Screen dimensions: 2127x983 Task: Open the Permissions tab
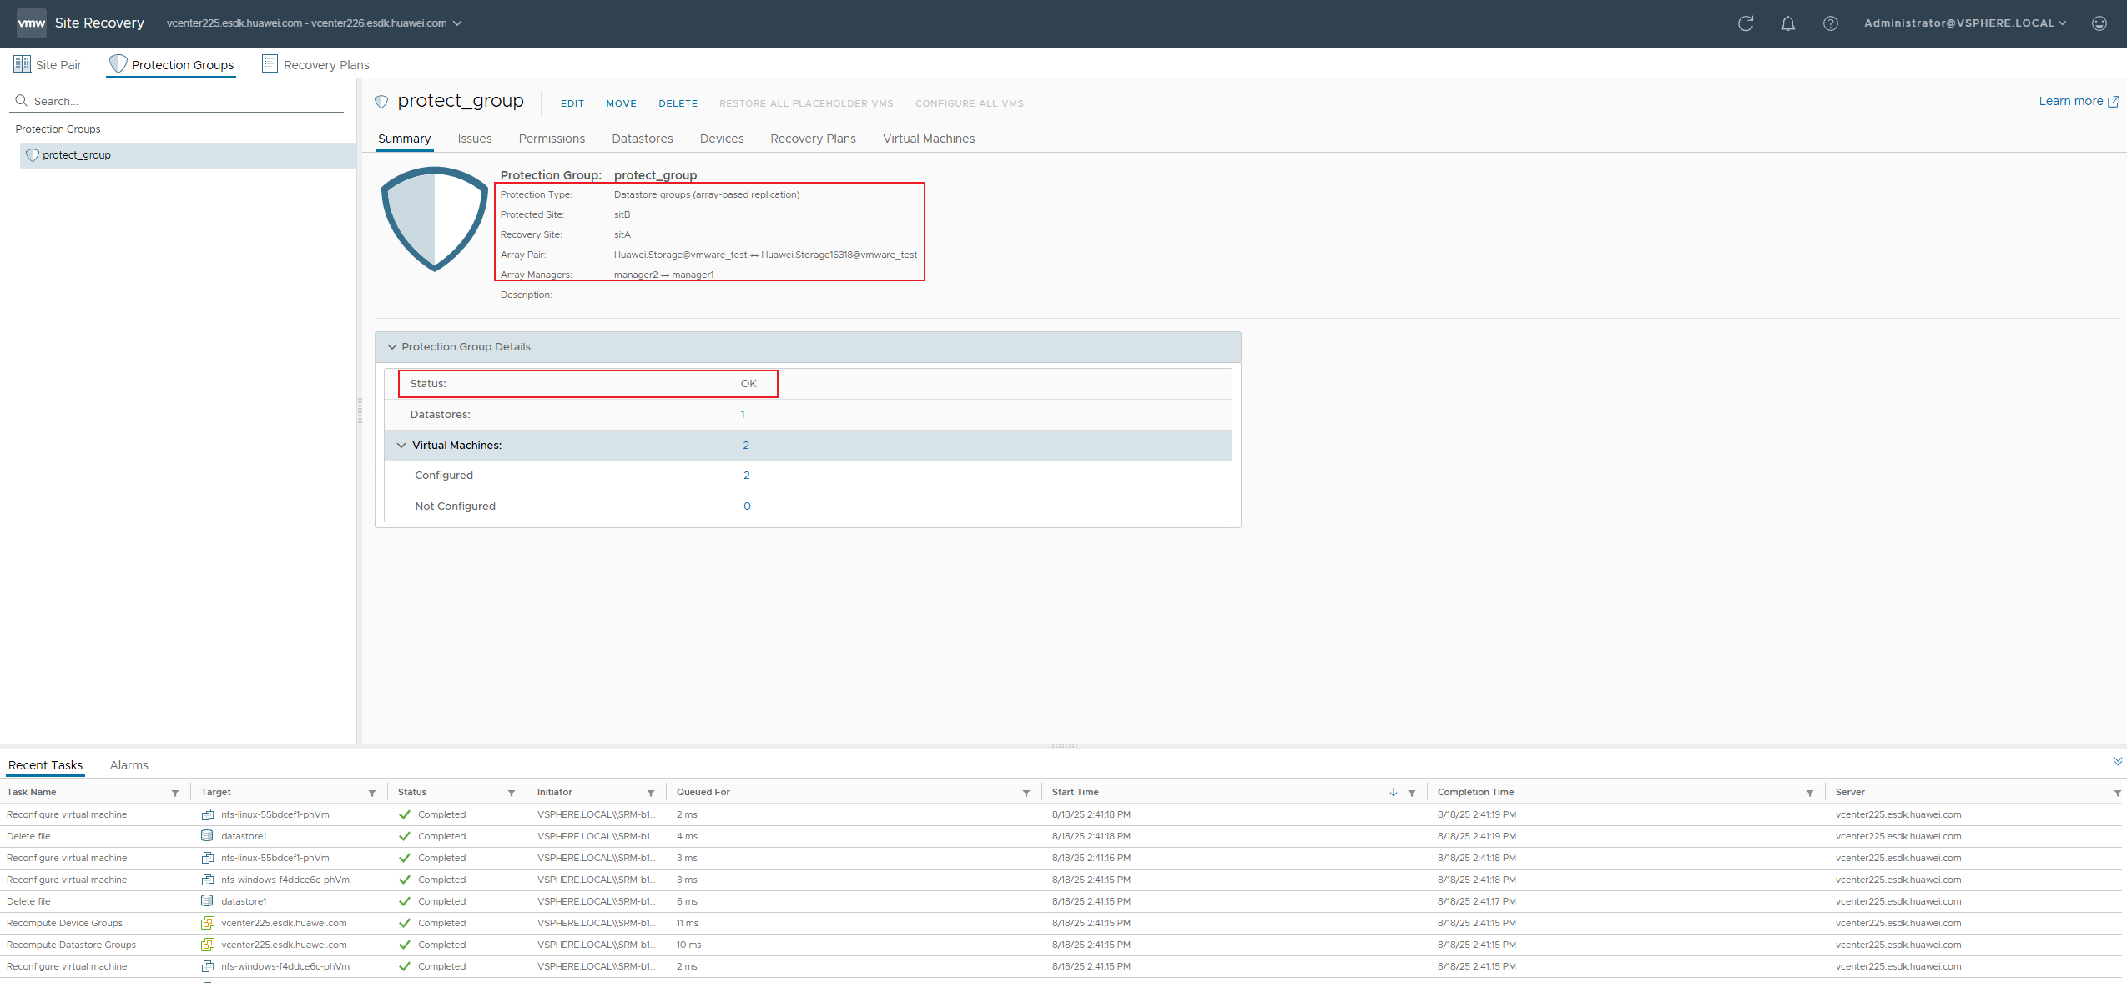tap(552, 139)
